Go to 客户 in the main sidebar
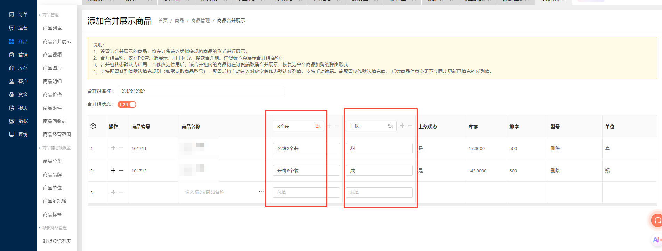This screenshot has width=662, height=251. (18, 81)
